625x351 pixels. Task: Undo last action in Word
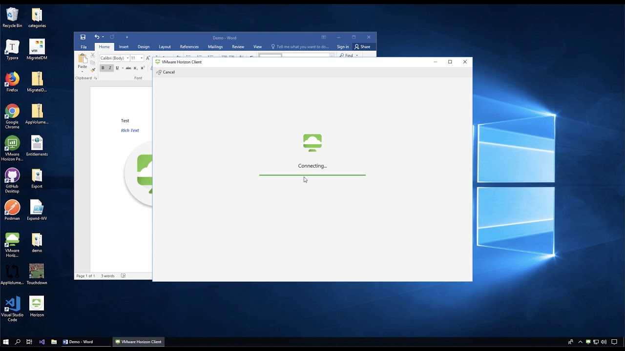coord(97,37)
